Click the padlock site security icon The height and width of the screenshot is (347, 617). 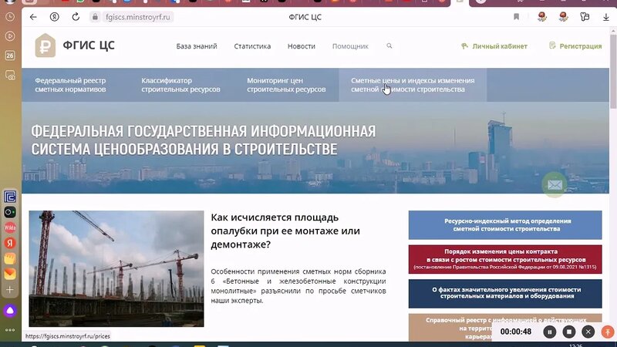pyautogui.click(x=94, y=17)
